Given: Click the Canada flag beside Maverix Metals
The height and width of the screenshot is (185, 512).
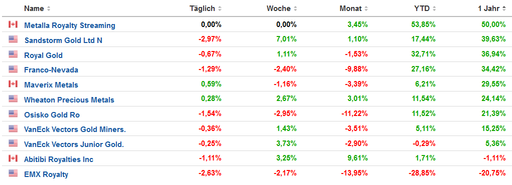Looking at the screenshot, I should (x=13, y=84).
